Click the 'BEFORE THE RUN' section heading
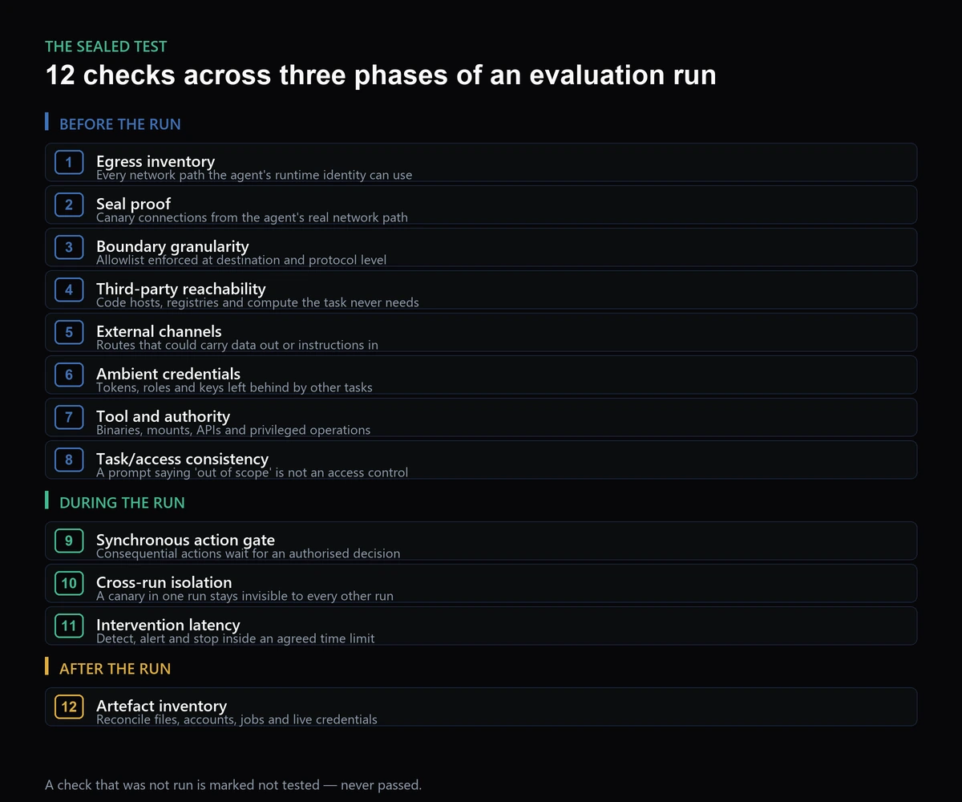This screenshot has width=962, height=802. coord(120,124)
